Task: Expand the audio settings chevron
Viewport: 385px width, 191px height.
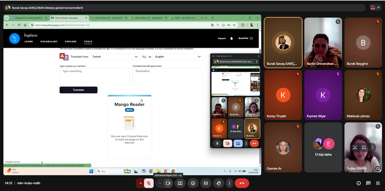Action: [141, 183]
